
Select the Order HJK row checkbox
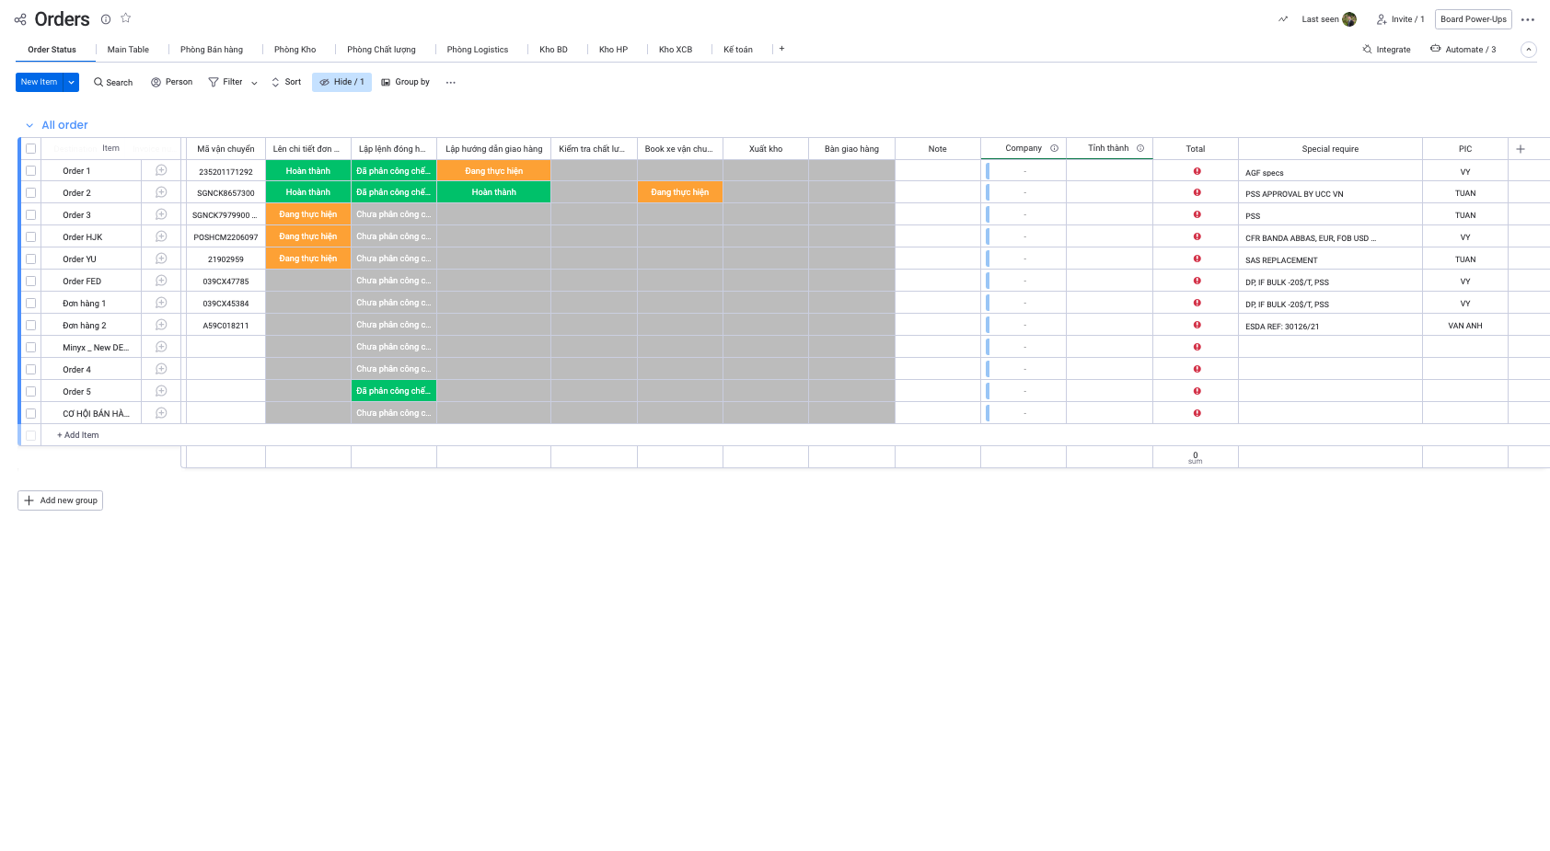click(31, 237)
